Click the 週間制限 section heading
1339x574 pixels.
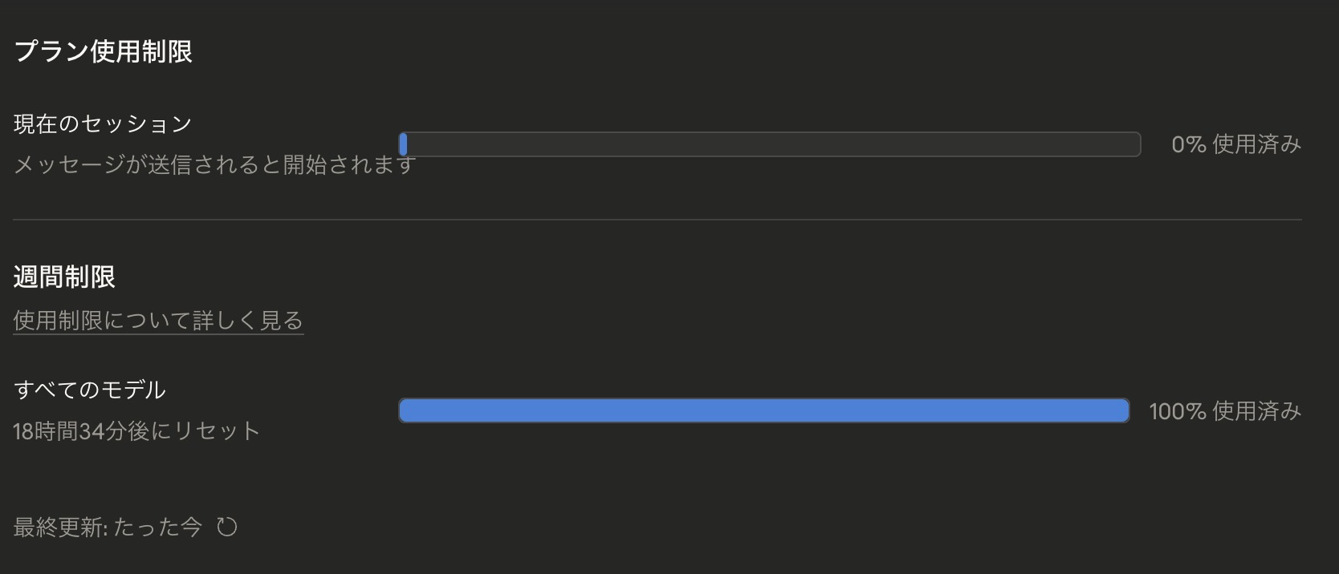(64, 277)
